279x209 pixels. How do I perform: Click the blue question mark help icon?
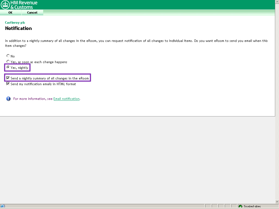8,99
